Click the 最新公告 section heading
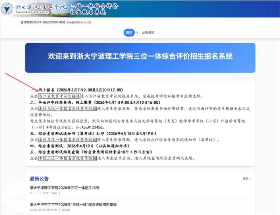The image size is (280, 215). 39,179
